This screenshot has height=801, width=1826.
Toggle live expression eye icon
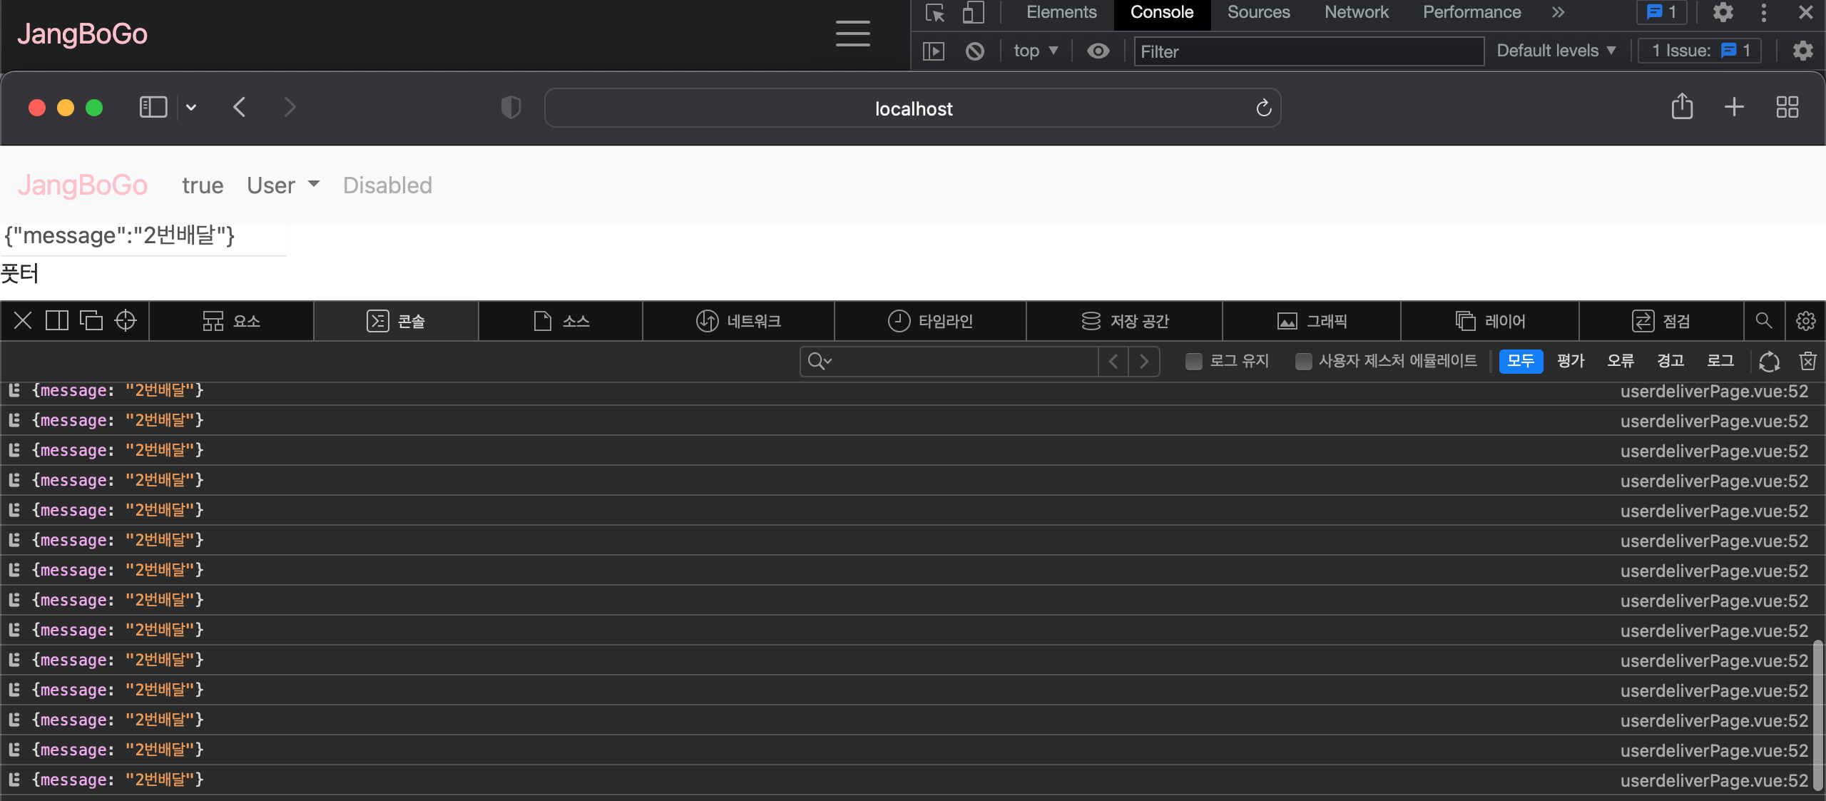(x=1098, y=51)
